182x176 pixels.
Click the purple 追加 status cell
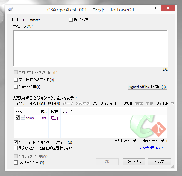click(x=54, y=118)
